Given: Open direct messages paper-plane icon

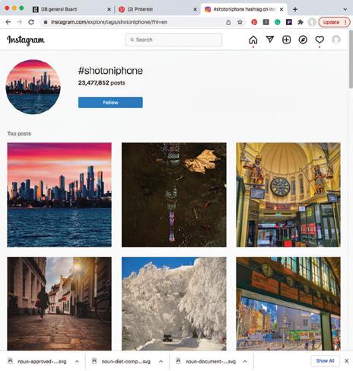Looking at the screenshot, I should 270,40.
